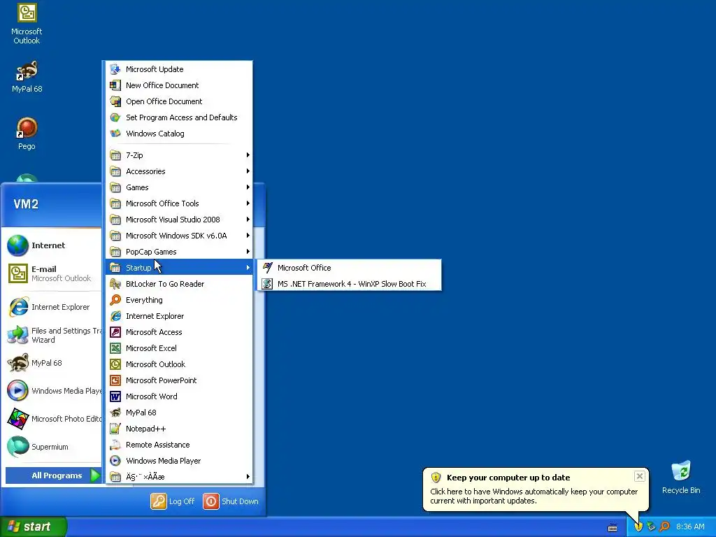The width and height of the screenshot is (716, 537).
Task: Open the Everything search program
Action: 179,299
